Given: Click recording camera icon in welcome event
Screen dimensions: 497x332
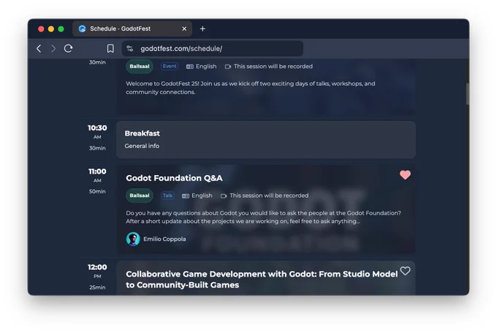Looking at the screenshot, I should click(x=228, y=66).
